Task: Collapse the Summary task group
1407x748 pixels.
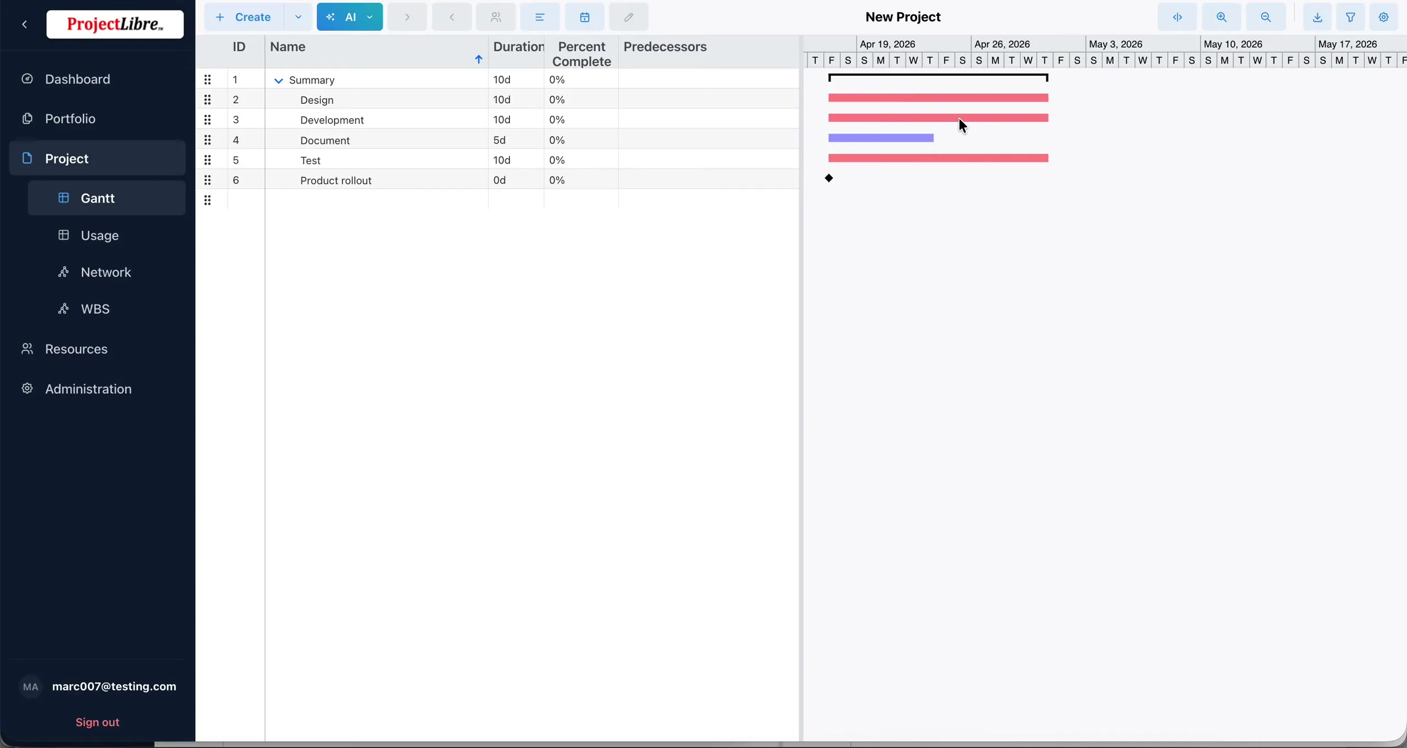Action: point(279,81)
